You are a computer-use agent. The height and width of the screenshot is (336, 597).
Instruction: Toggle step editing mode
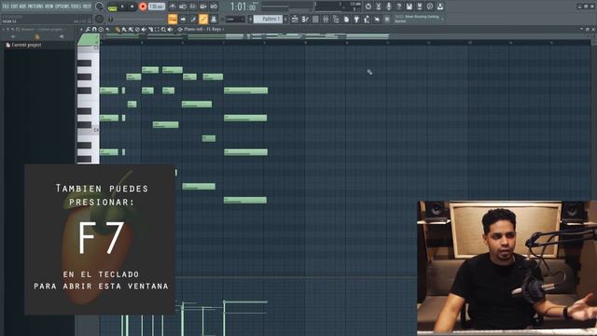[x=193, y=19]
